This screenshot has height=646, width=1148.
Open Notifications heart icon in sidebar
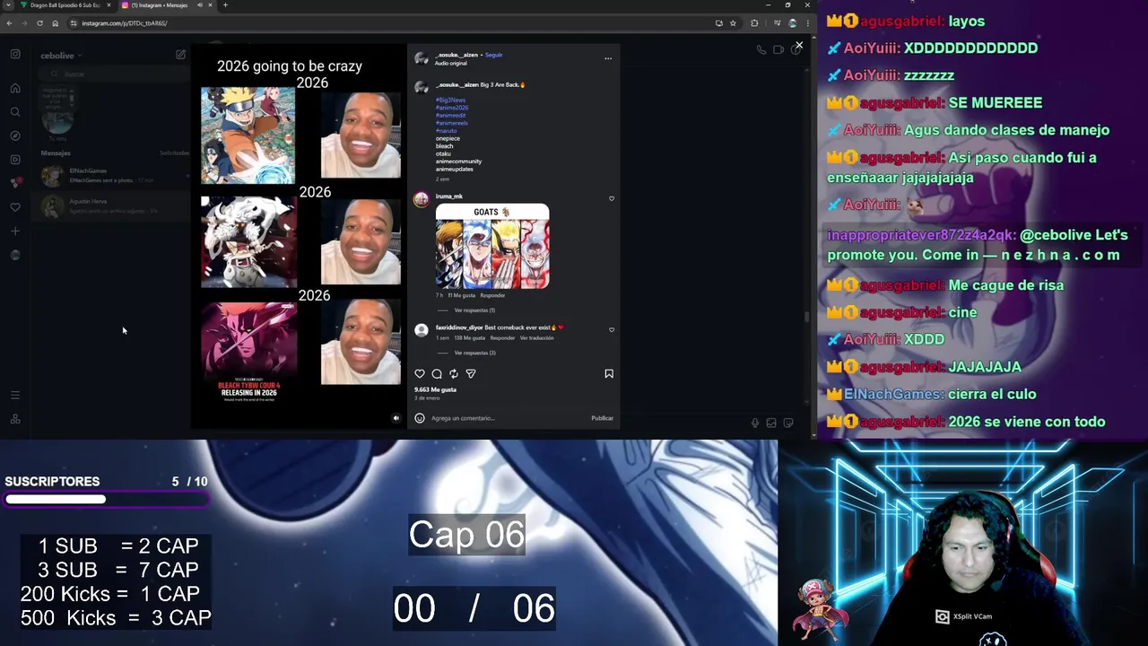pos(15,207)
